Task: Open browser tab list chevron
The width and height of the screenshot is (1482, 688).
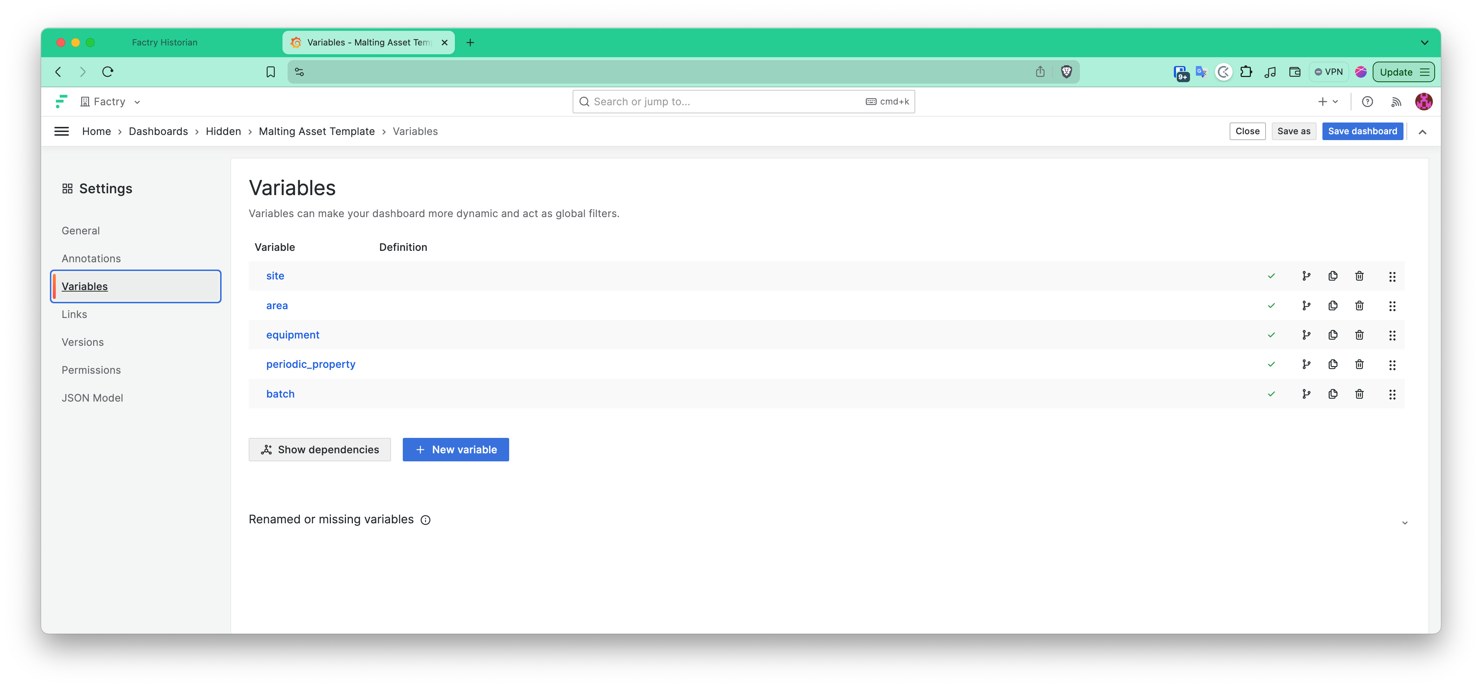Action: pyautogui.click(x=1424, y=43)
